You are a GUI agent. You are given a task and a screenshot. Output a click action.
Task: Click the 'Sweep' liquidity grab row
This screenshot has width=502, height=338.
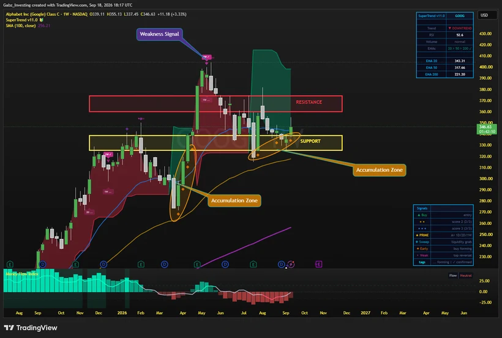443,242
